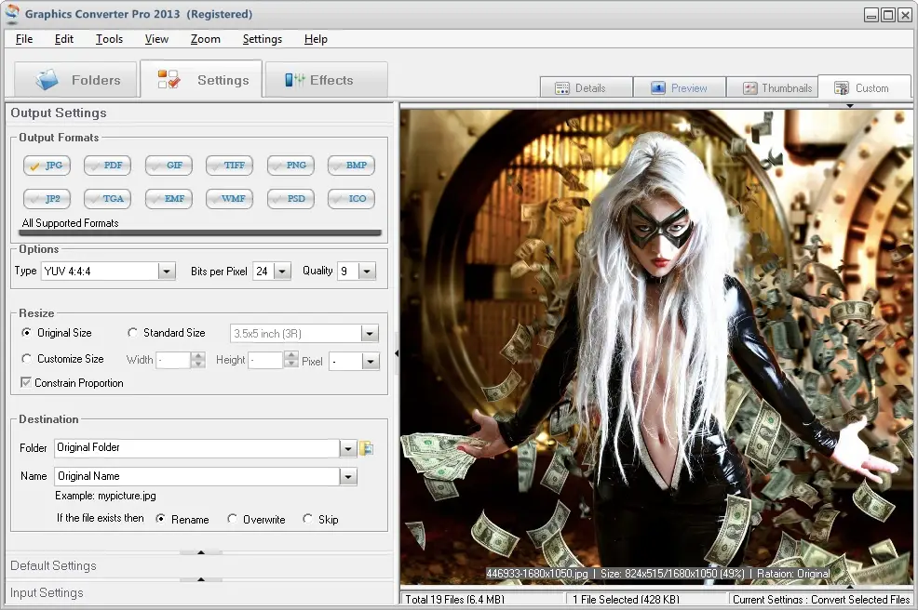Click the Height spinner arrows
Screen dimensions: 918x610
pos(291,360)
